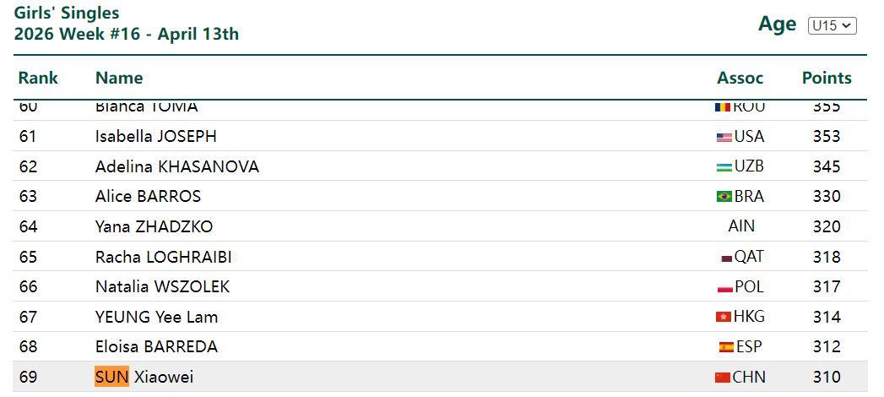
Task: Click the Qatar flag icon
Action: coord(727,258)
